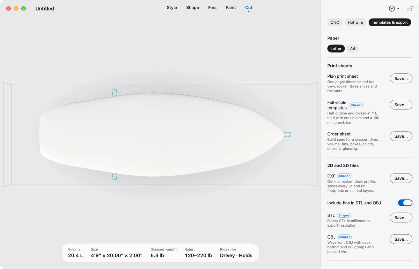Switch to the Hot wire section
The height and width of the screenshot is (269, 419).
pos(355,22)
